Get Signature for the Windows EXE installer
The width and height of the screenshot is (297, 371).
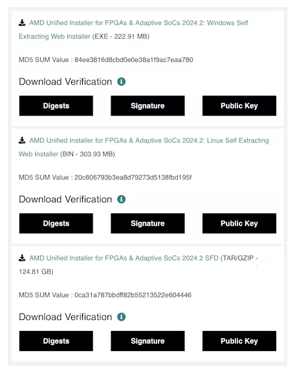click(x=148, y=106)
